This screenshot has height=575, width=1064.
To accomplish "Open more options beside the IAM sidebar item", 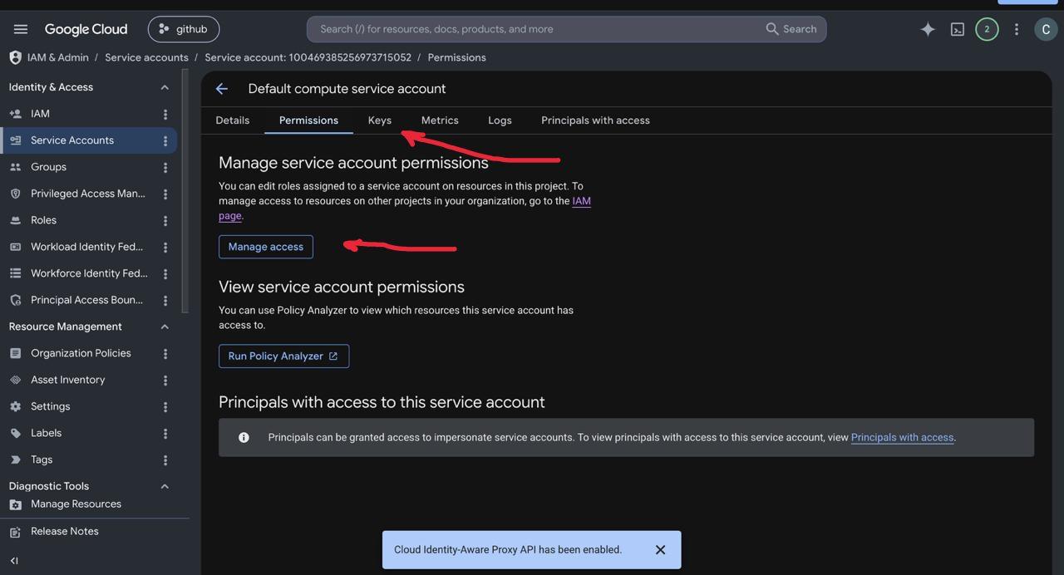I will pyautogui.click(x=165, y=114).
